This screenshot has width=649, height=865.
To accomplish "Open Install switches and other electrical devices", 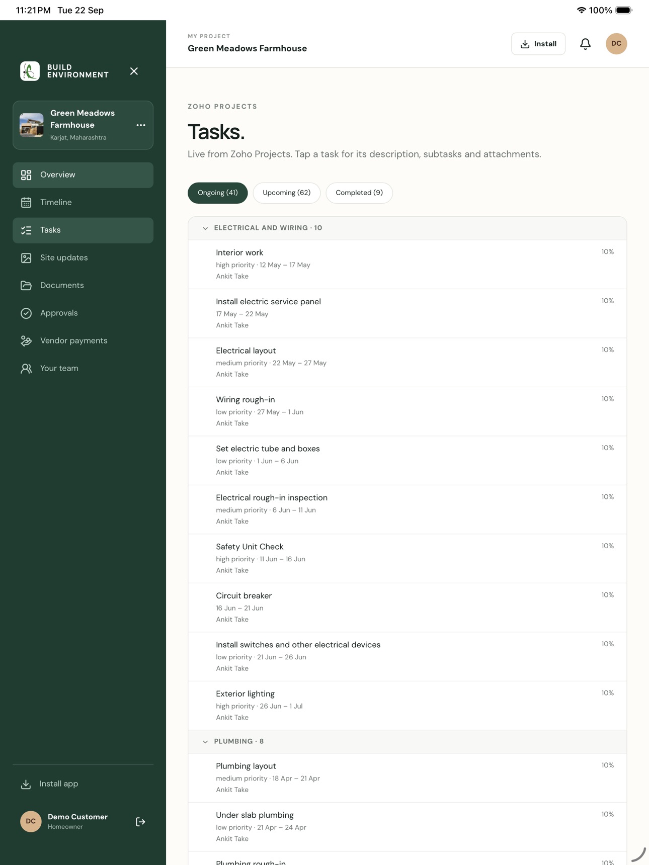I will [408, 657].
